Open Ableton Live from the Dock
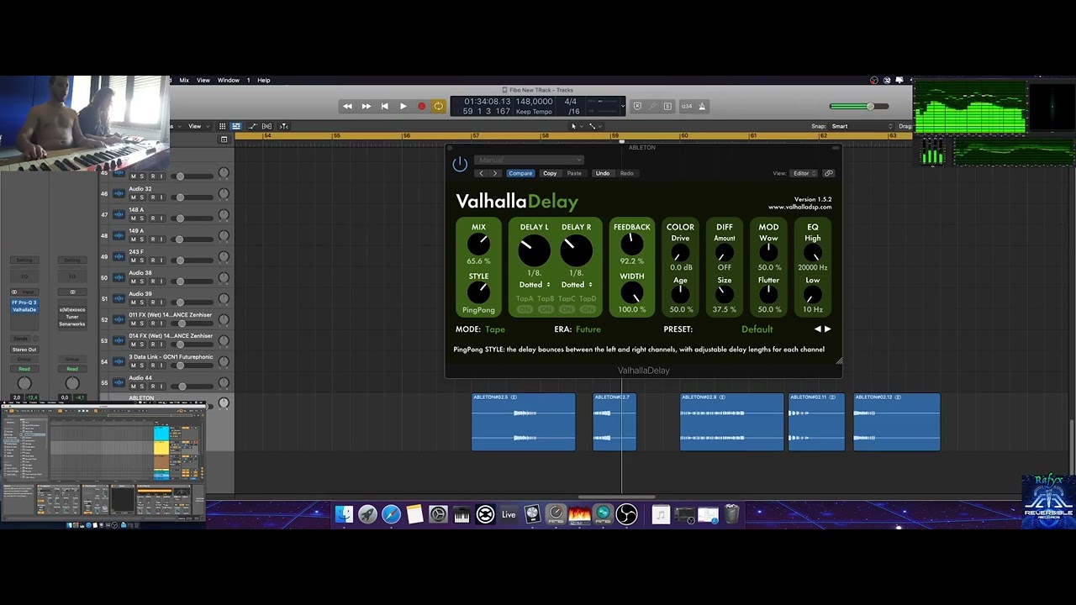 pos(509,514)
